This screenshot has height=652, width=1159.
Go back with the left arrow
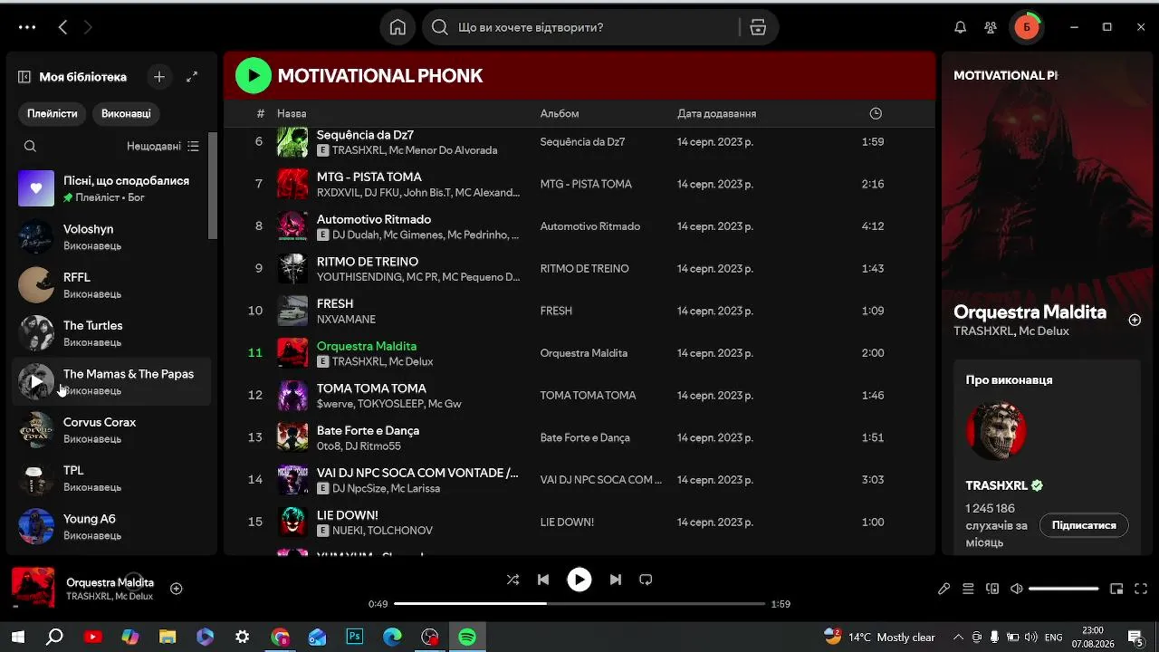coord(62,27)
